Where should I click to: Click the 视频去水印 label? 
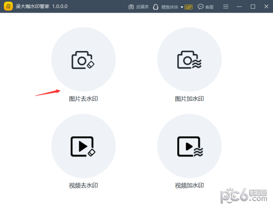pos(83,185)
